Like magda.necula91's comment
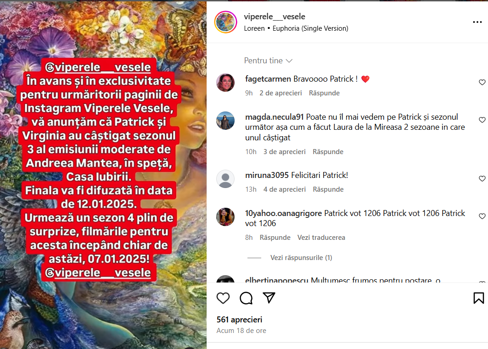This screenshot has height=349, width=488. 482,120
